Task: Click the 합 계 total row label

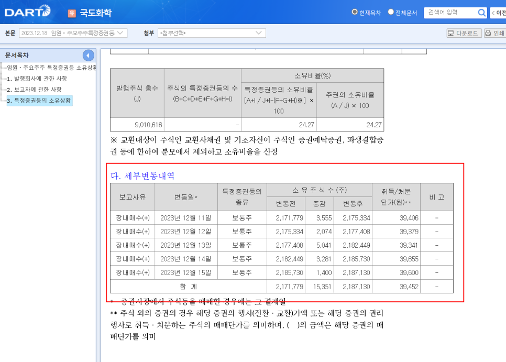Action: [x=189, y=287]
